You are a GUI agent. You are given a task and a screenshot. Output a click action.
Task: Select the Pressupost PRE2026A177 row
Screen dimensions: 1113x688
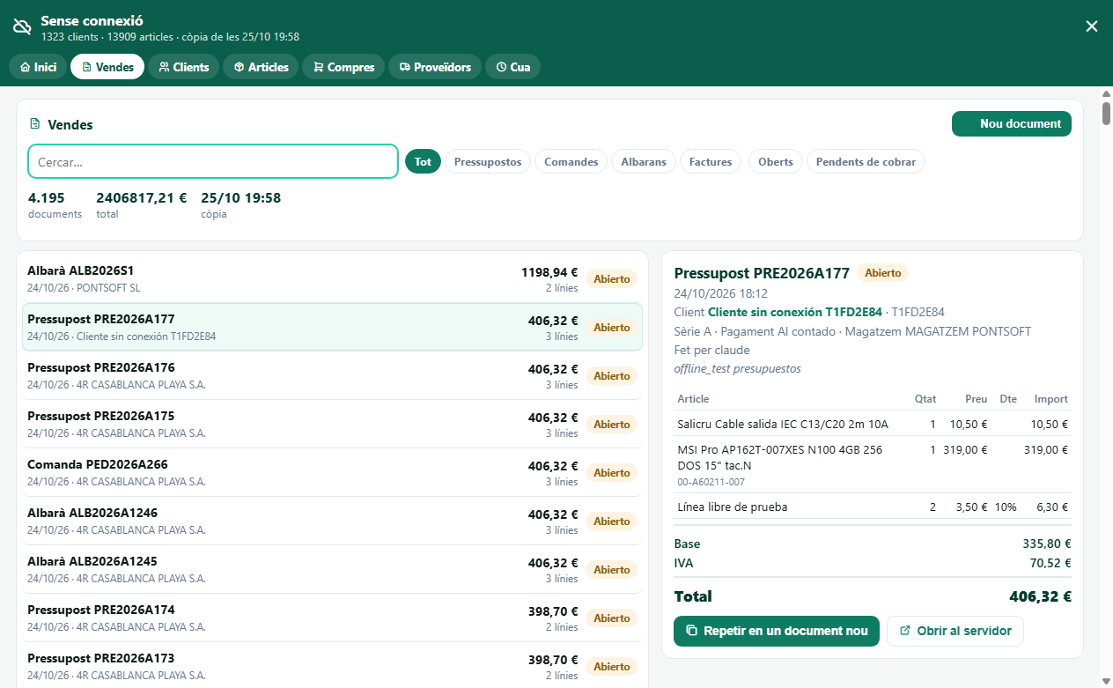(332, 327)
